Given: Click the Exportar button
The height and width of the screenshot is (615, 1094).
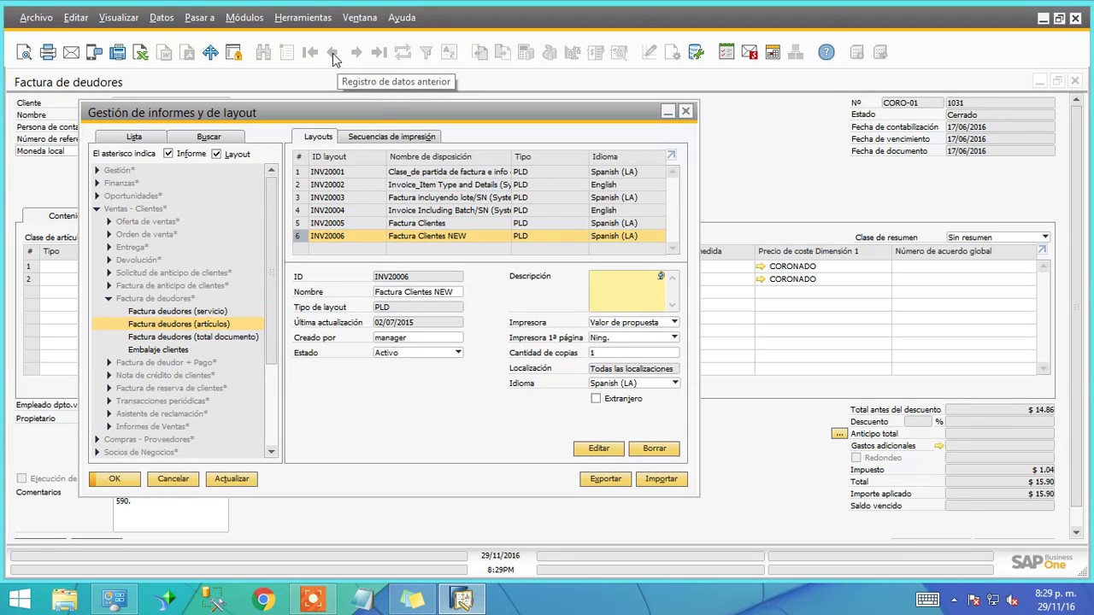Looking at the screenshot, I should tap(606, 479).
